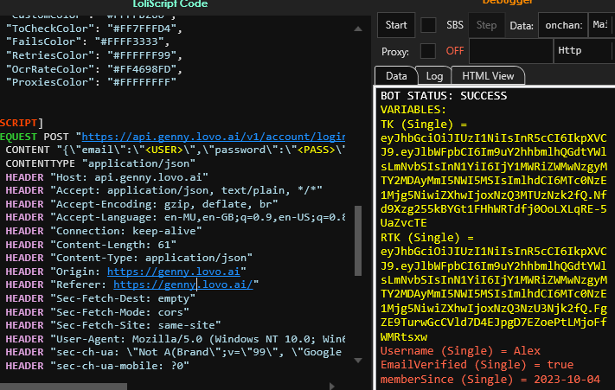Click the TK (Single) = line
Viewport: 615px width, 390px height.
click(x=424, y=125)
